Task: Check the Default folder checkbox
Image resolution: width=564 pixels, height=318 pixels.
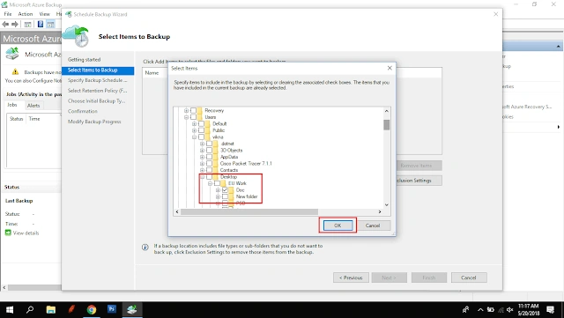Action: (202, 123)
